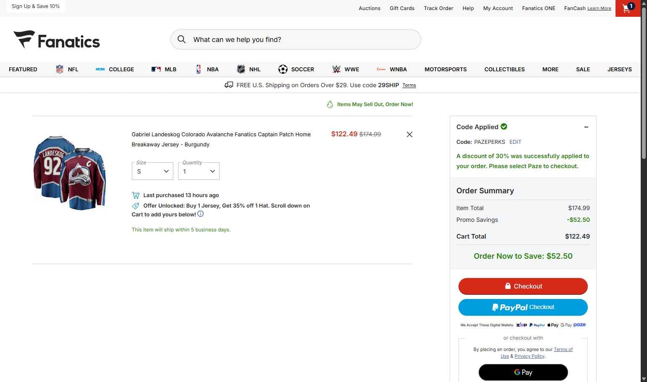
Task: Open the SOCCER menu
Action: click(296, 69)
